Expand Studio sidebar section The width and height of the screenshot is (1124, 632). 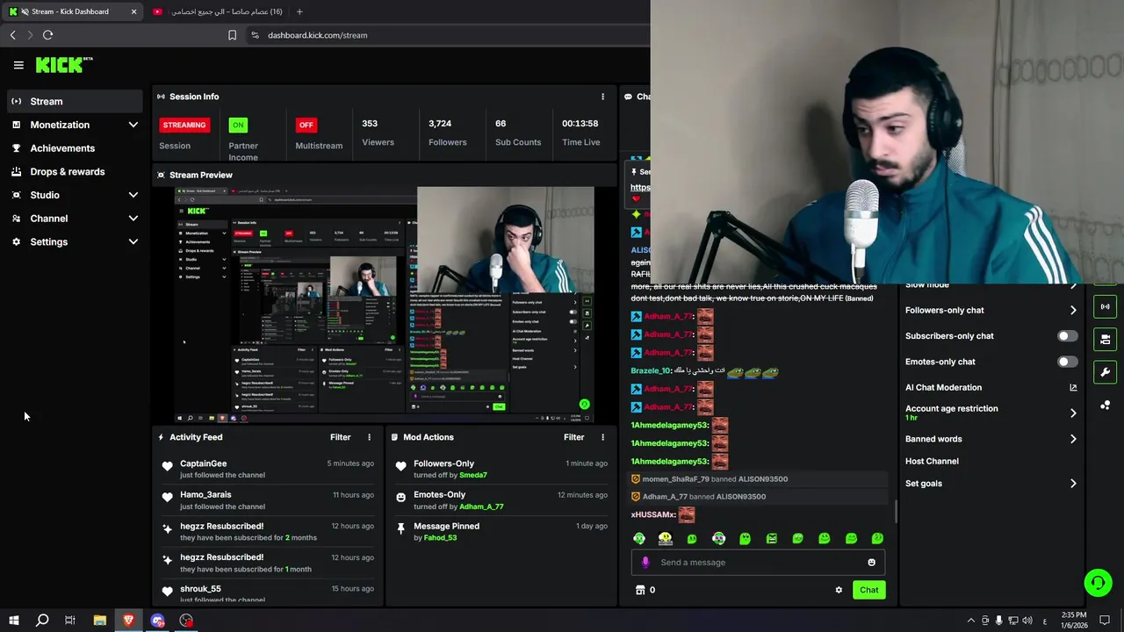tap(133, 195)
